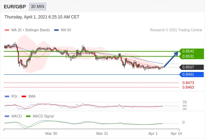Click the 9MA red legend swatch
205x139 pixels.
click(24, 97)
